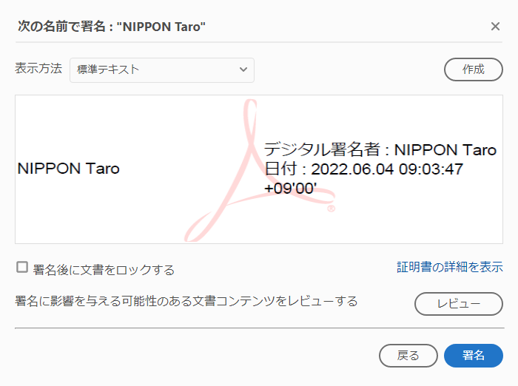Open 証明書の詳細を表示 link
The width and height of the screenshot is (518, 386).
[x=450, y=267]
